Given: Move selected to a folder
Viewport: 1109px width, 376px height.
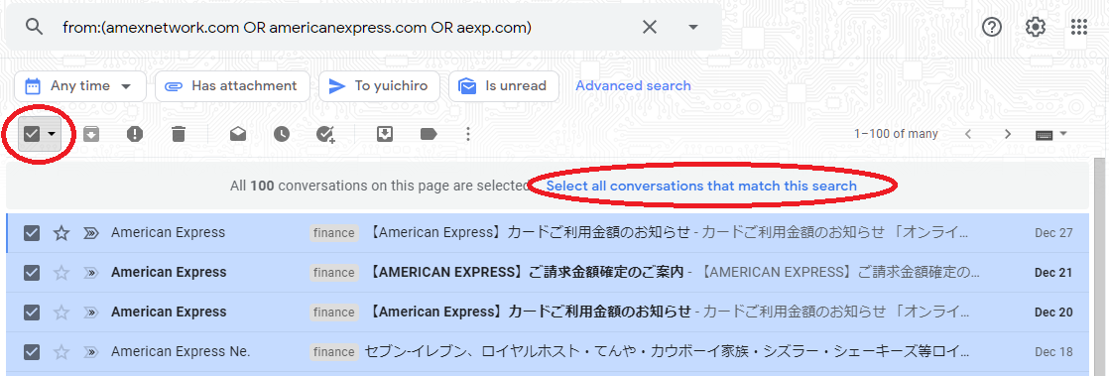Looking at the screenshot, I should (384, 134).
